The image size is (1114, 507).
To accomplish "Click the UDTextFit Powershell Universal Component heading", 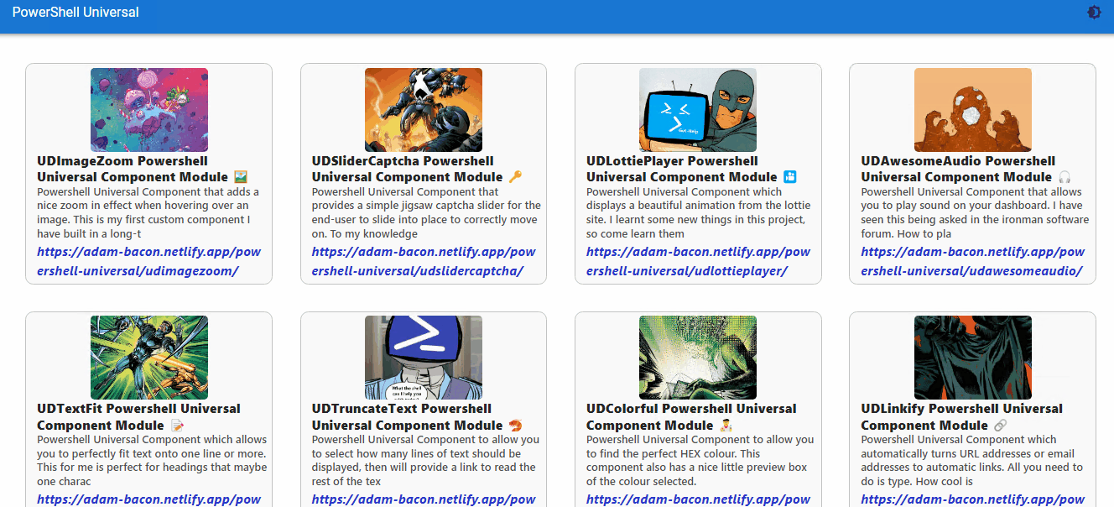I will pyautogui.click(x=139, y=416).
